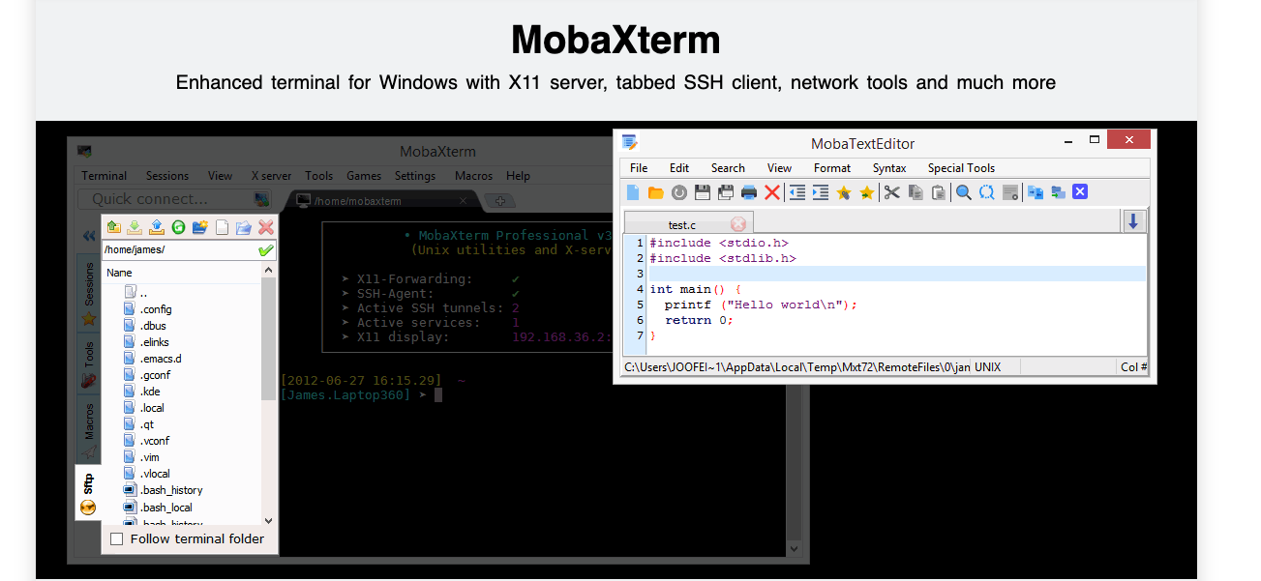Click the Unindent icon in MobaTextEditor
1261x581 pixels.
[797, 192]
